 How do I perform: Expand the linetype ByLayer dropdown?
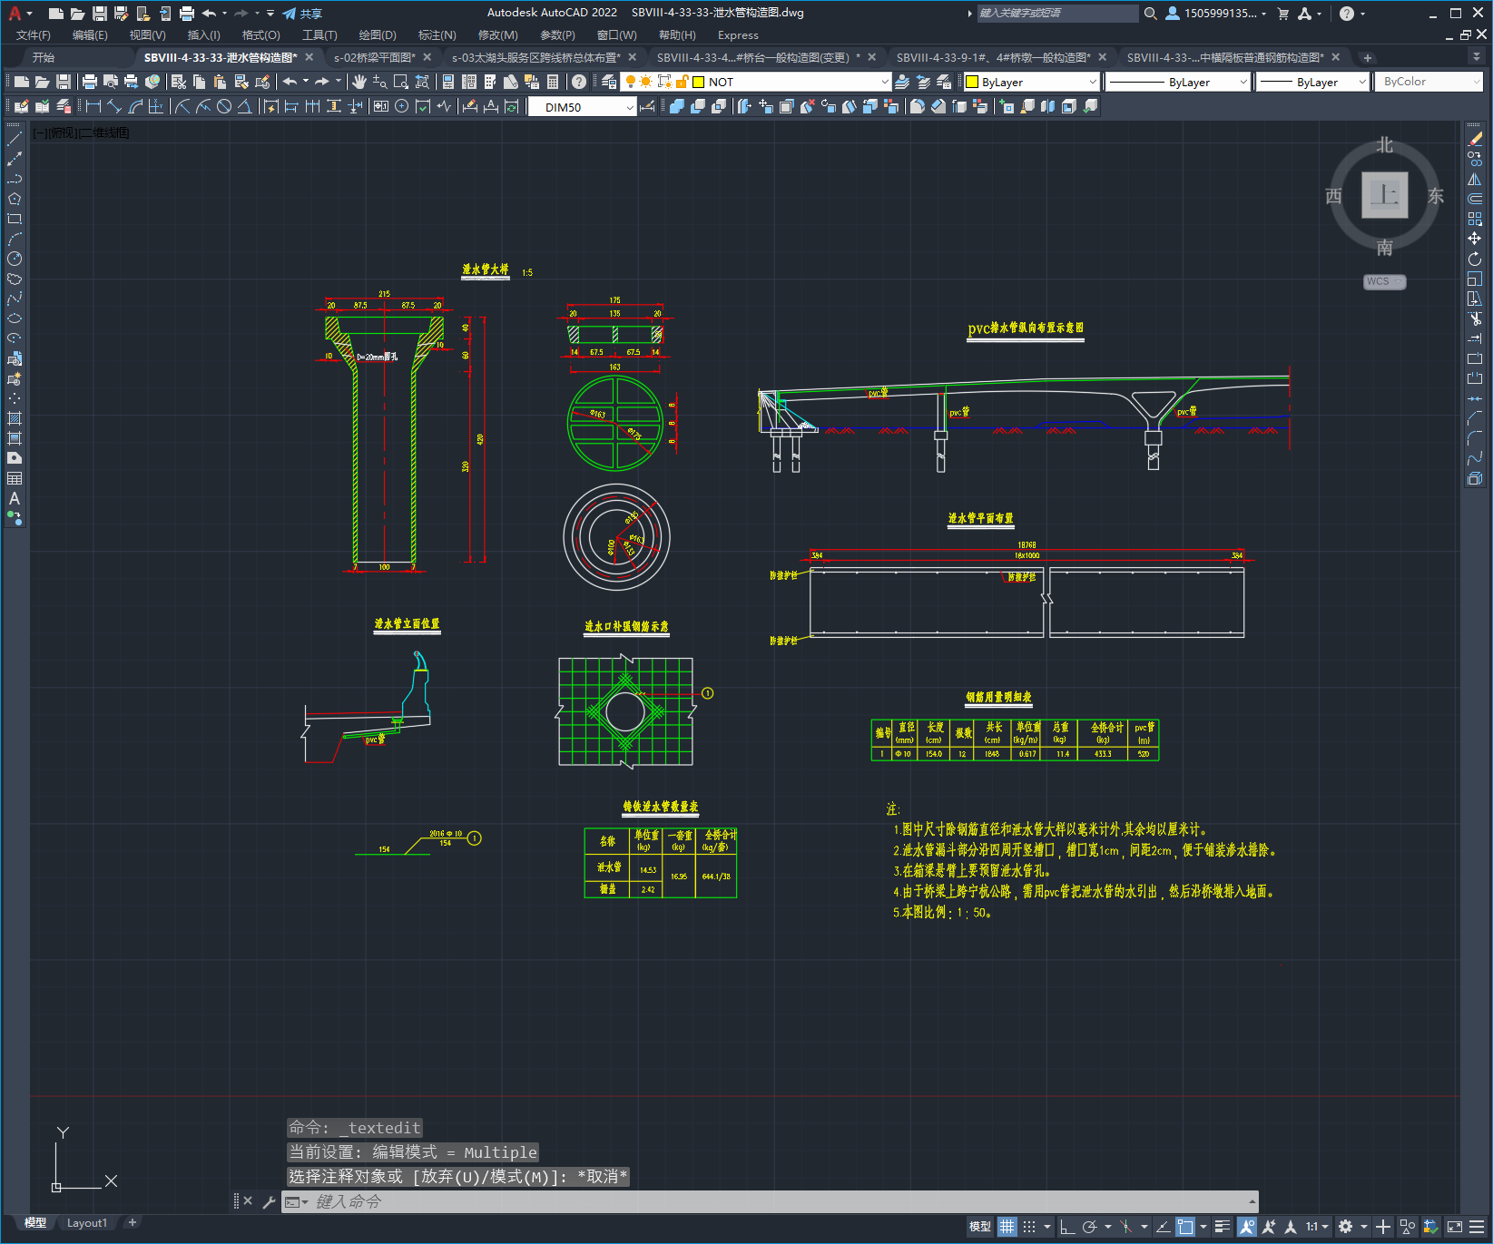pyautogui.click(x=1179, y=82)
